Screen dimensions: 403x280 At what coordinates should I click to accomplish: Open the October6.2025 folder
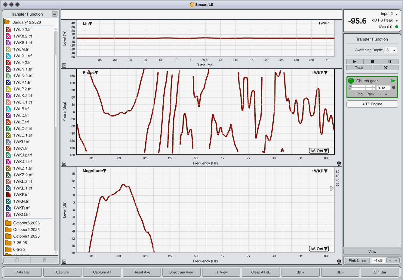point(26,223)
